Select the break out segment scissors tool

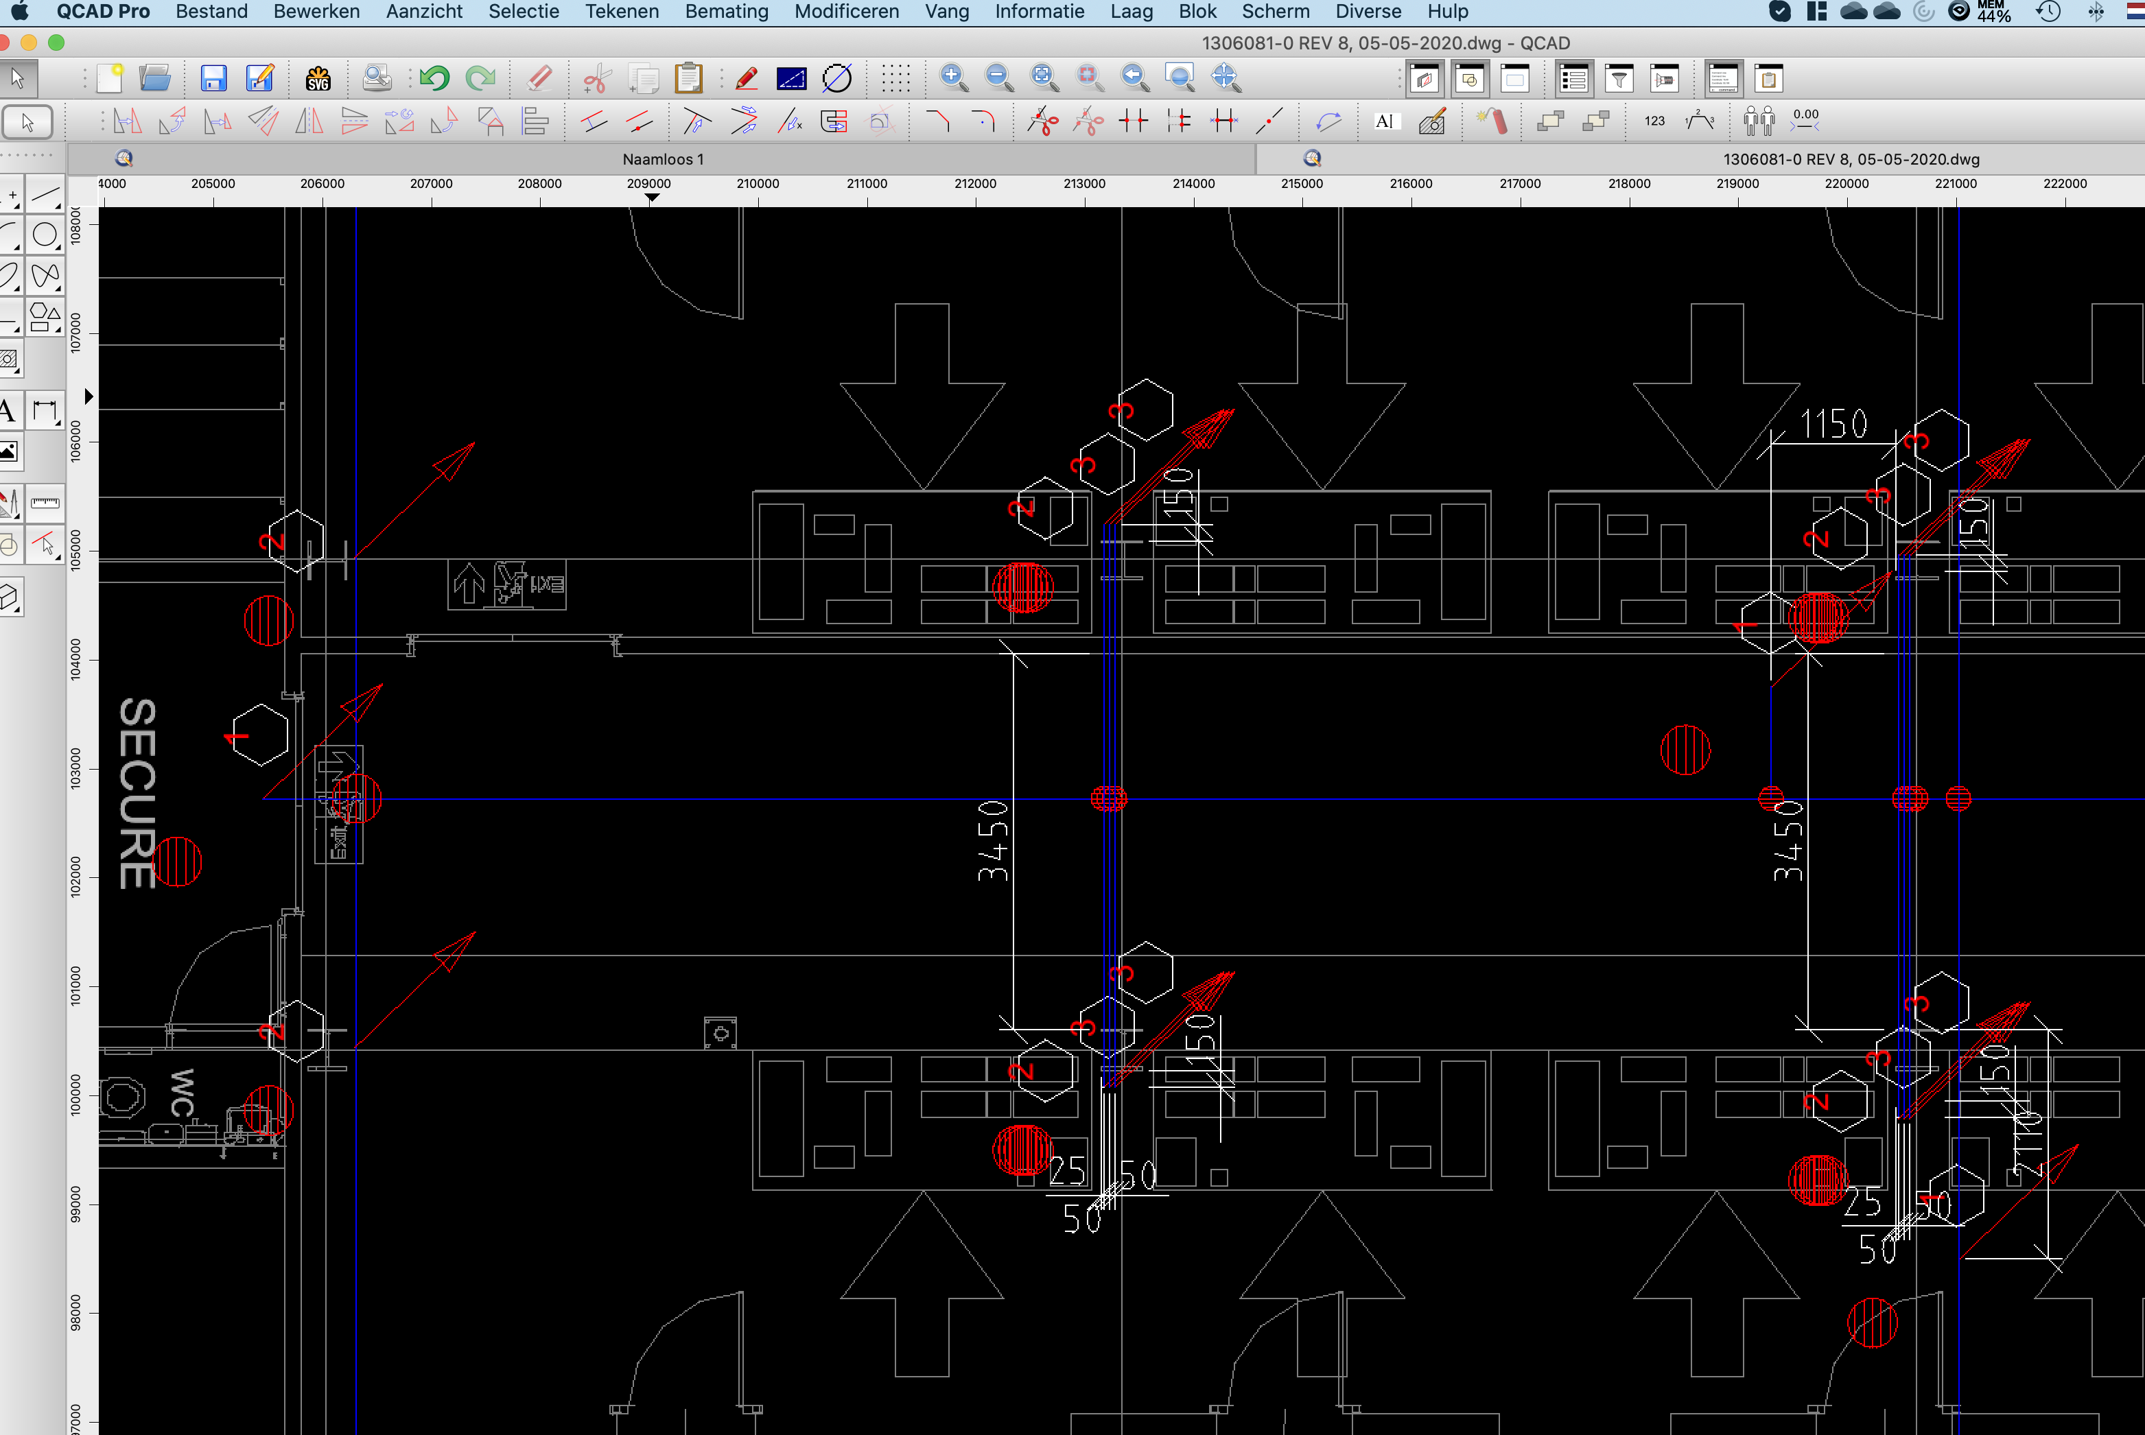coord(1043,121)
